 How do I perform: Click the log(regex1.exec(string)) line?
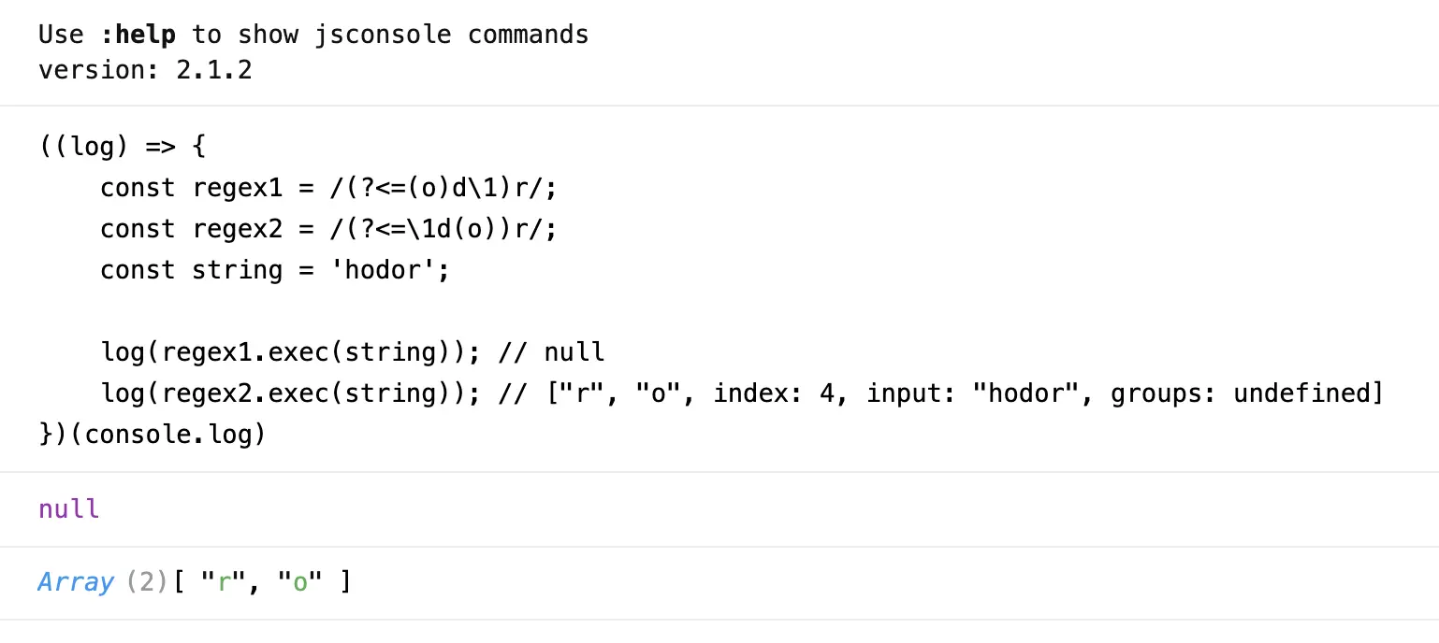coord(353,352)
